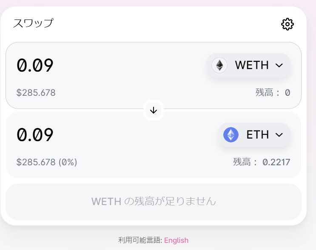The height and width of the screenshot is (250, 316).
Task: Switch language to English
Action: (x=177, y=240)
